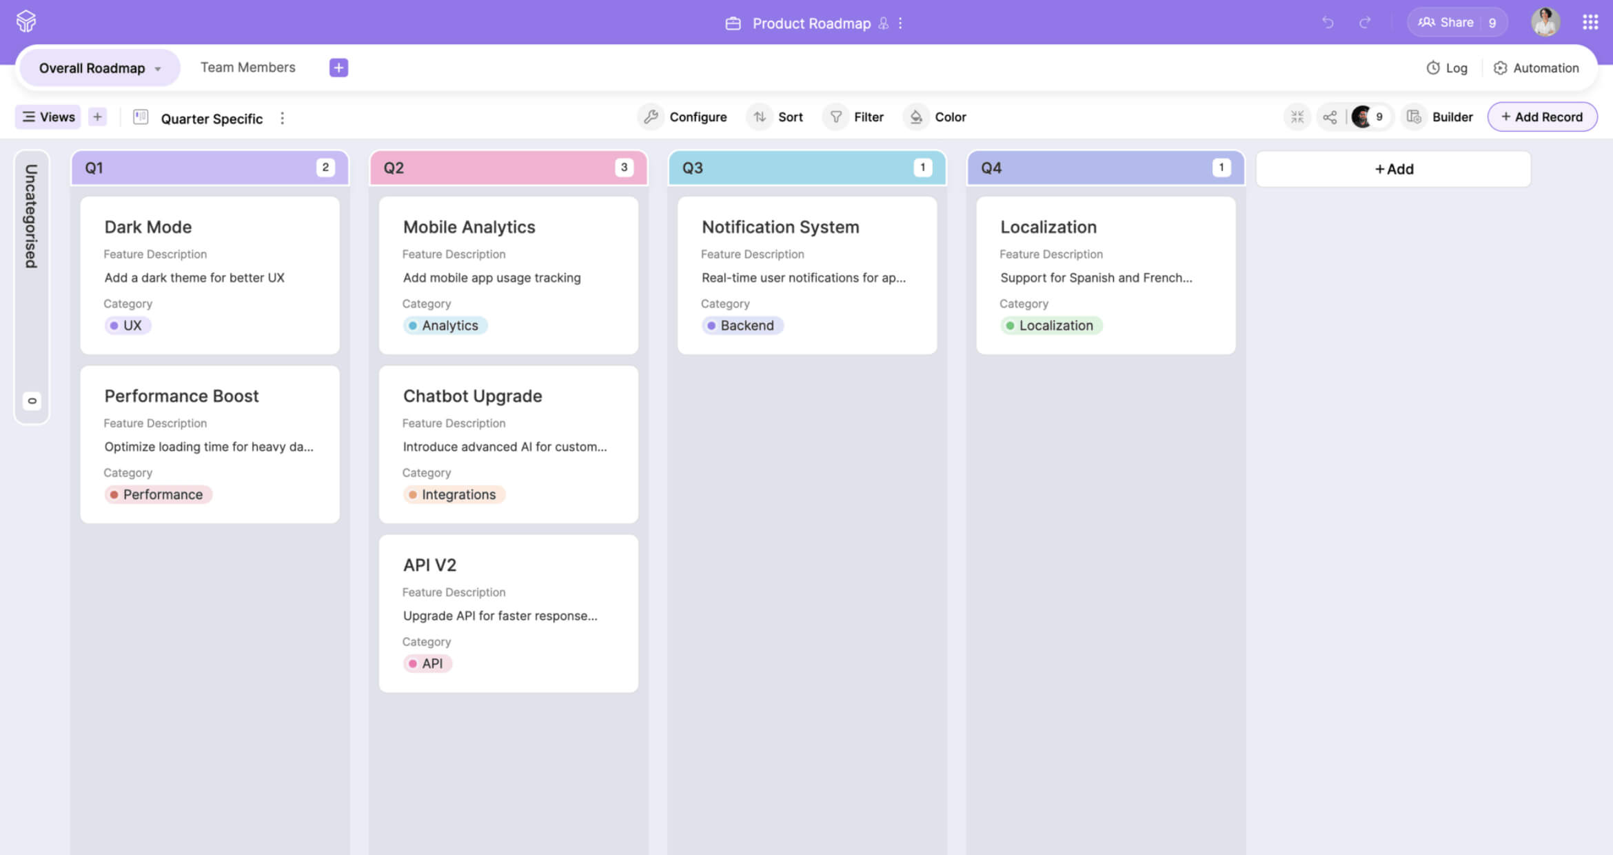1613x855 pixels.
Task: Click the collapse arrows icon in the toolbar
Action: [x=1297, y=117]
